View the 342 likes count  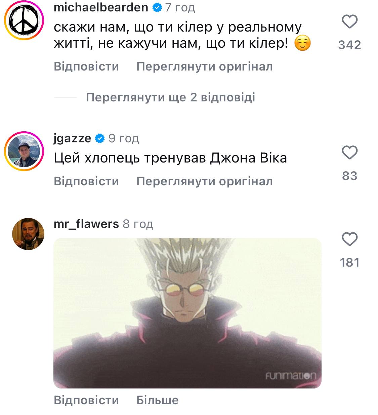click(x=349, y=45)
